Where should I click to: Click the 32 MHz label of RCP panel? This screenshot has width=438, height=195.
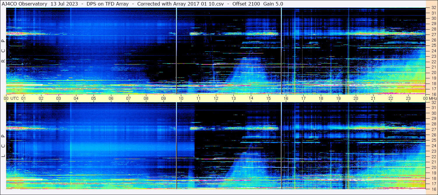(433, 8)
